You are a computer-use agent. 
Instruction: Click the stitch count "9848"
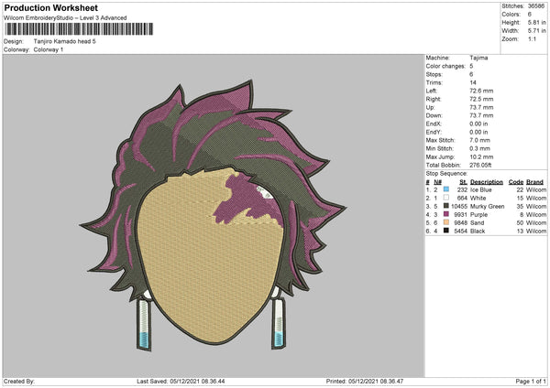[x=460, y=222]
